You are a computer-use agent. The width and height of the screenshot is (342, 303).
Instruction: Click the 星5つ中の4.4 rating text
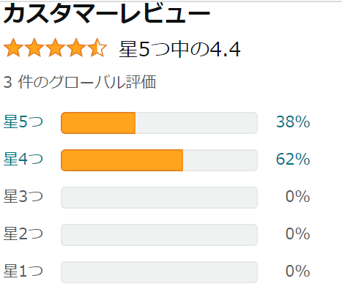point(179,49)
